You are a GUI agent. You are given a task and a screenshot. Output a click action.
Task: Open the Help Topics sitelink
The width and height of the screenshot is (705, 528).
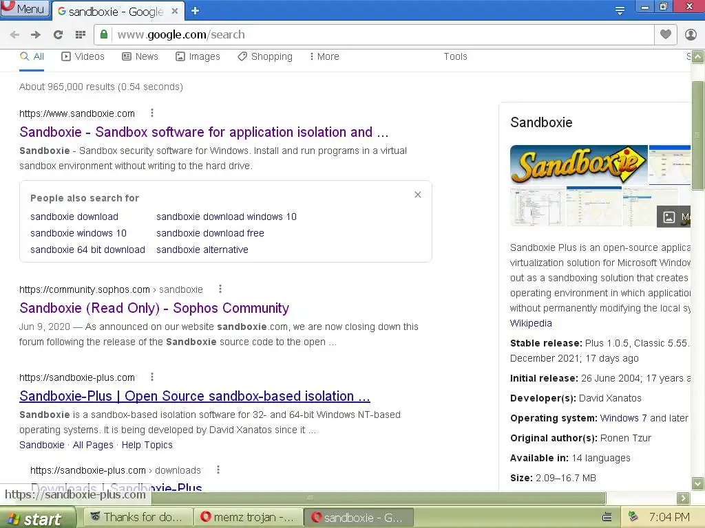tap(147, 445)
